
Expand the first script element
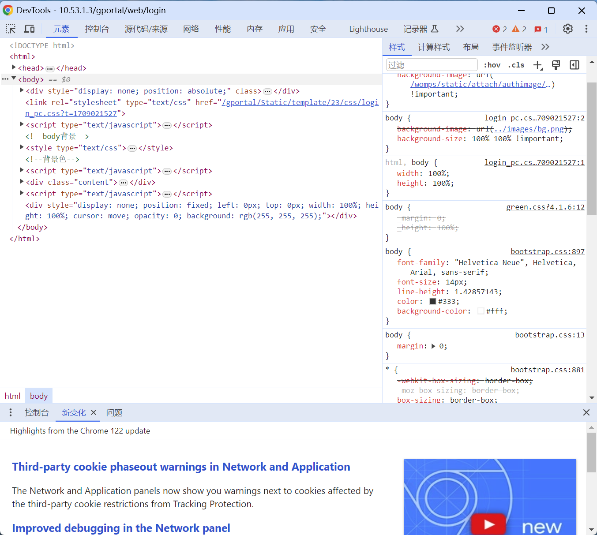pyautogui.click(x=22, y=124)
